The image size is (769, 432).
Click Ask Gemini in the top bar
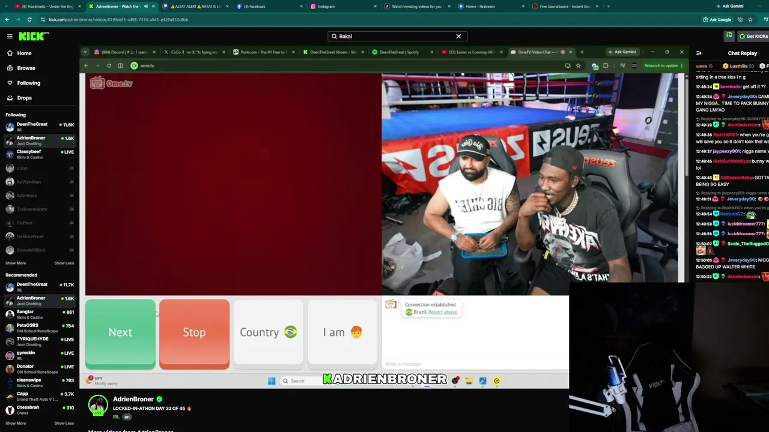[x=729, y=7]
